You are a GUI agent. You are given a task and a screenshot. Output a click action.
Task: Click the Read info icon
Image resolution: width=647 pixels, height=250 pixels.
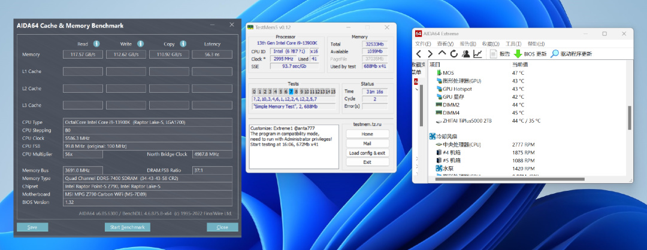[96, 44]
